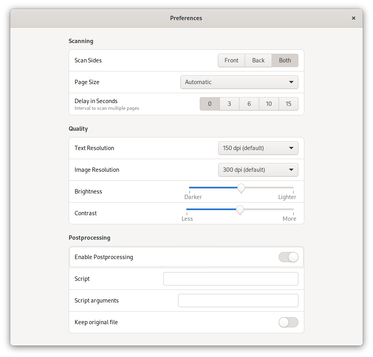Click the Lighter label under Brightness
Image resolution: width=373 pixels, height=357 pixels.
287,197
